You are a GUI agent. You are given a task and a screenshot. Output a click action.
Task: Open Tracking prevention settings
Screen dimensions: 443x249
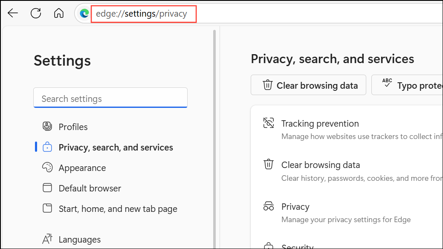coord(320,123)
